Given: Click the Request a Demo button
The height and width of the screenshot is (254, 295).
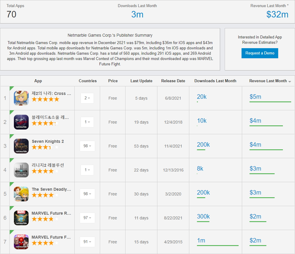Looking at the screenshot, I should pos(260,53).
